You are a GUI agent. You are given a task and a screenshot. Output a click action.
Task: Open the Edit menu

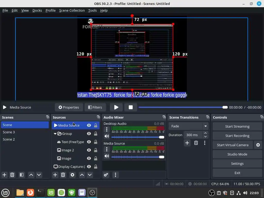pyautogui.click(x=14, y=10)
